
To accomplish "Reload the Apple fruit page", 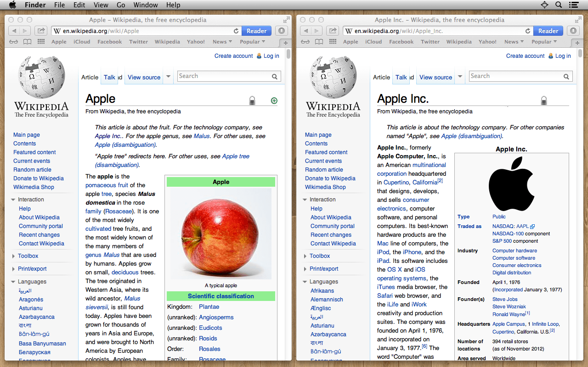I will click(x=236, y=31).
